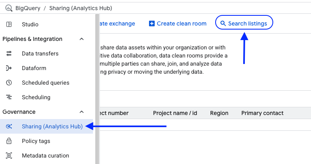This screenshot has width=311, height=164.
Task: Click the Pipelines & Integration section heading
Action: coord(32,39)
